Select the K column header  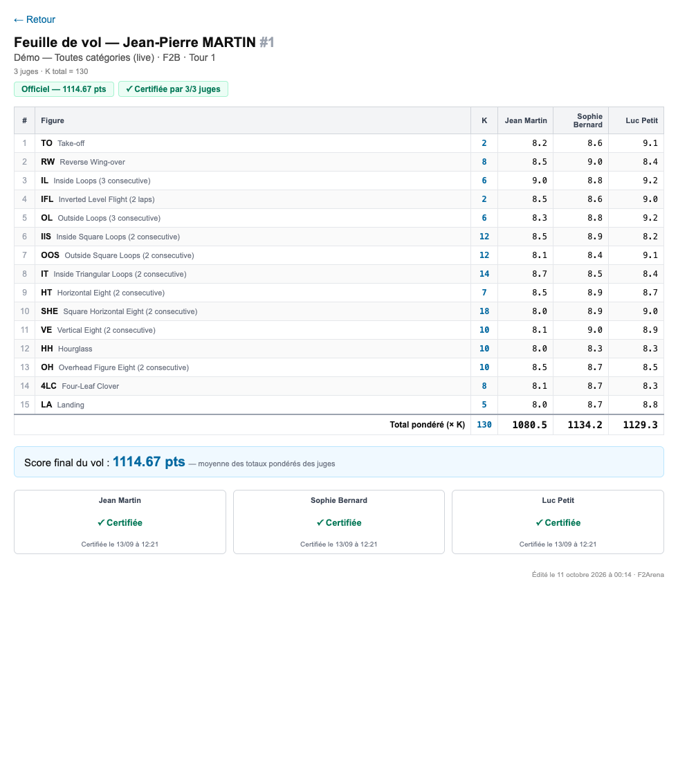pyautogui.click(x=484, y=120)
